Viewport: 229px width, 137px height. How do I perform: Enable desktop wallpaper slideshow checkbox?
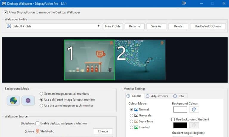tap(37, 123)
